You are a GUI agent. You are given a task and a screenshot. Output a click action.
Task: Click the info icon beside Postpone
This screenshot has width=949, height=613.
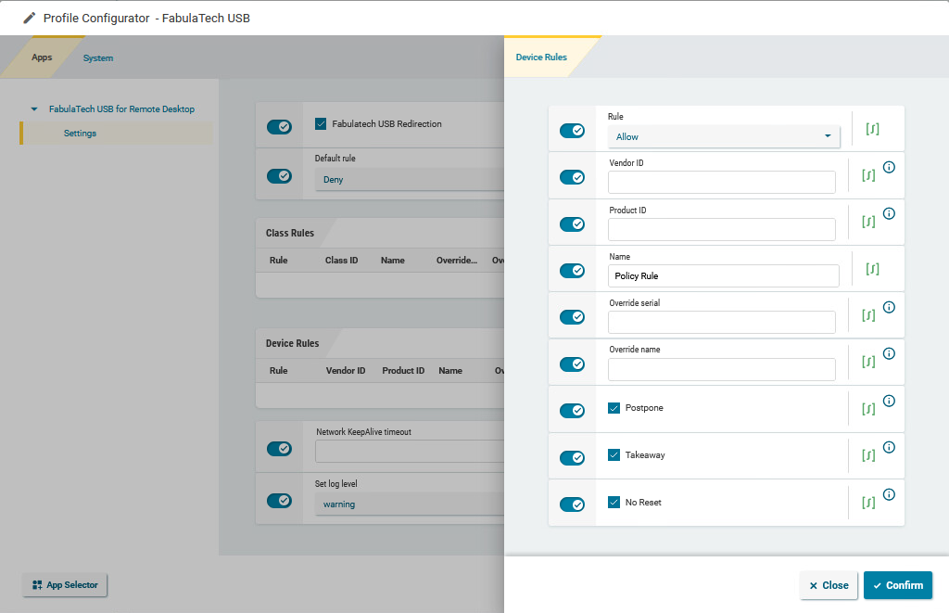point(889,401)
